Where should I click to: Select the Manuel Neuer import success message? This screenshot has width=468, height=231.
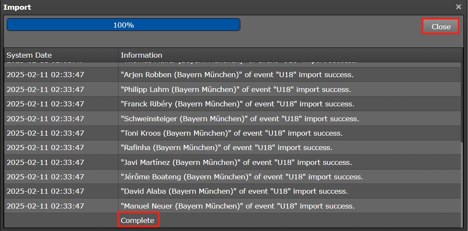point(237,206)
